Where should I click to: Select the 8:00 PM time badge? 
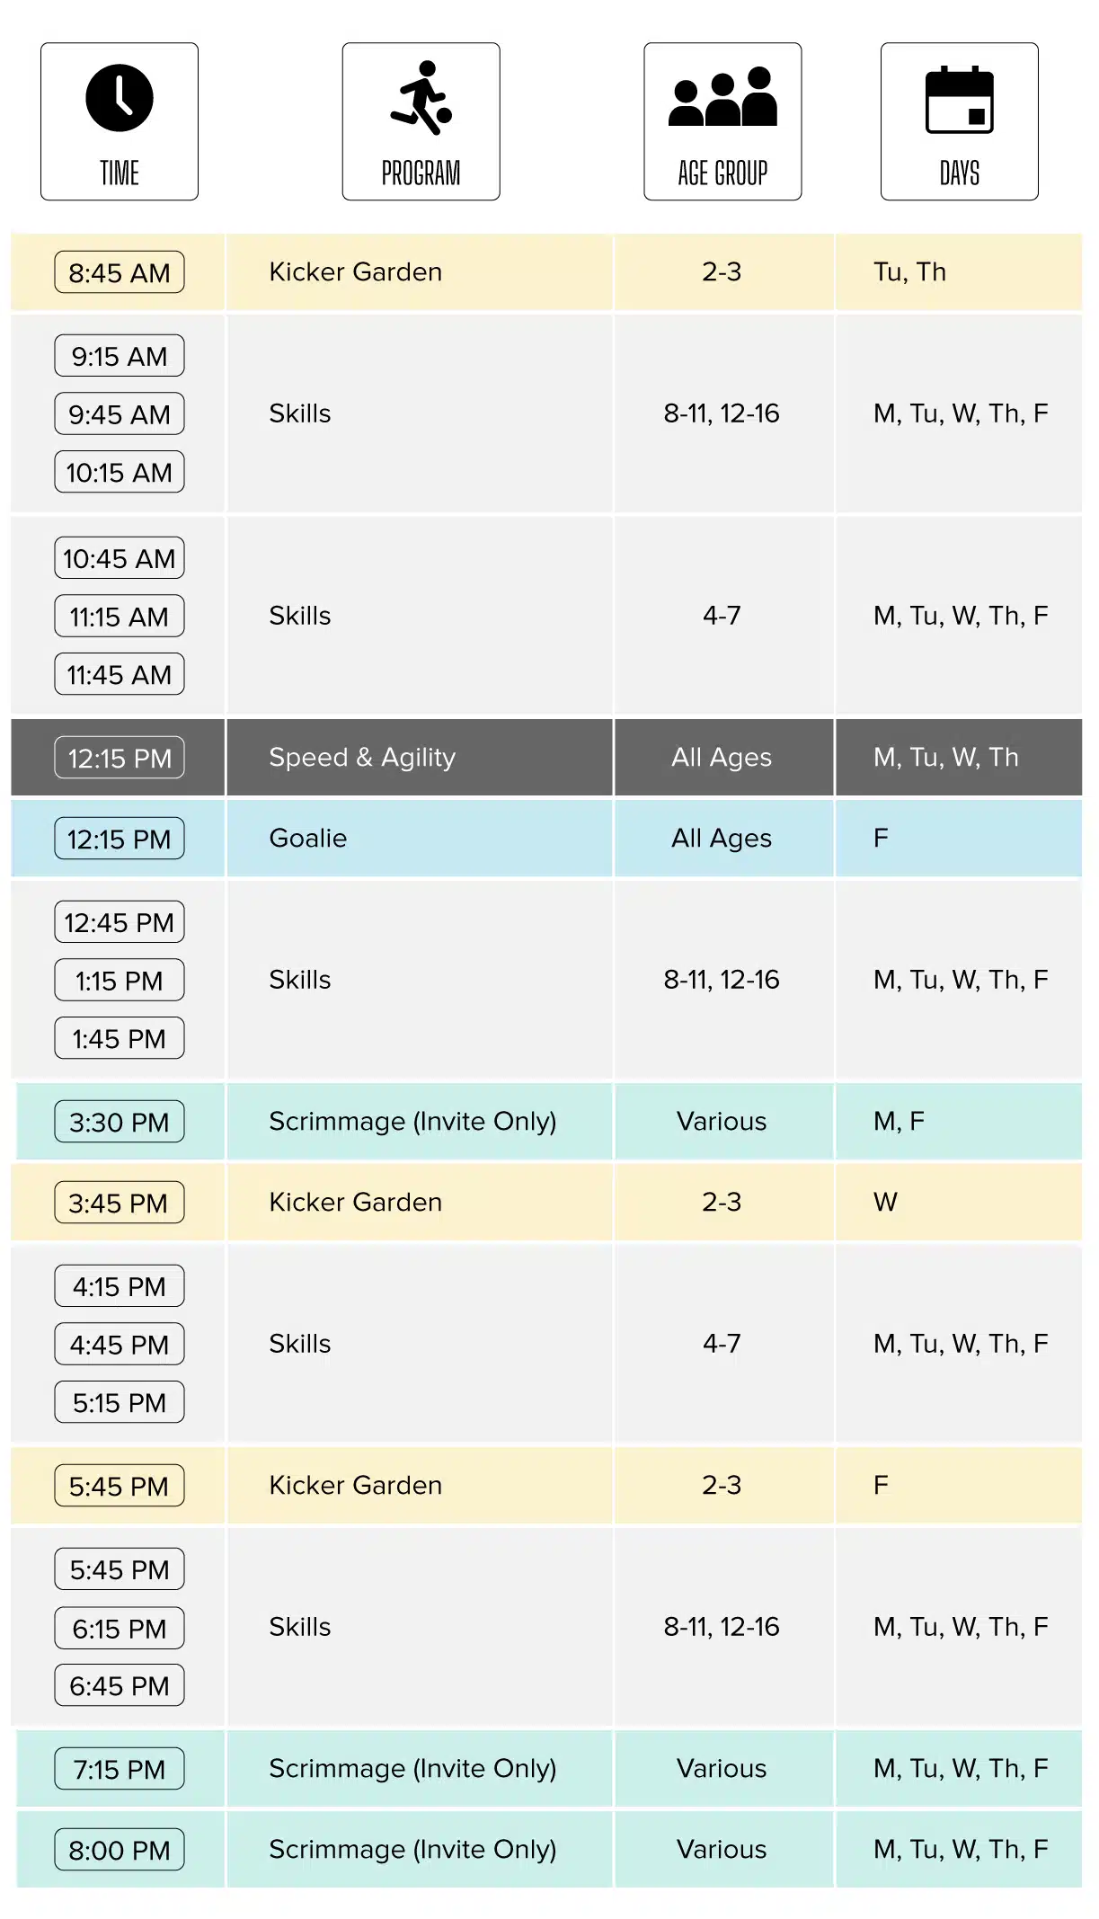click(x=120, y=1850)
